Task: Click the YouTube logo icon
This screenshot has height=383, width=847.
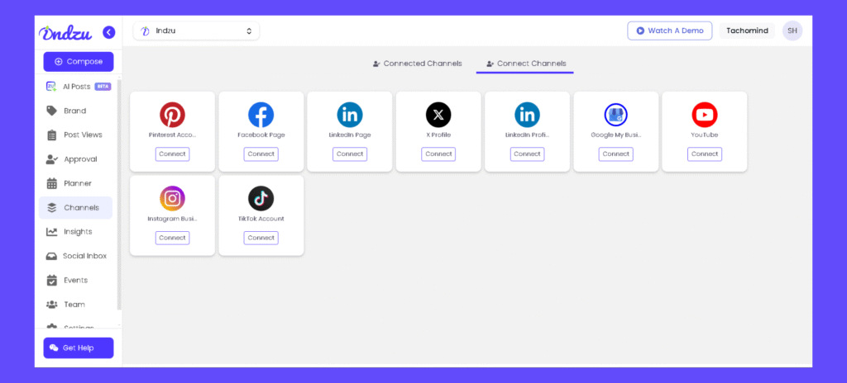Action: [x=705, y=115]
